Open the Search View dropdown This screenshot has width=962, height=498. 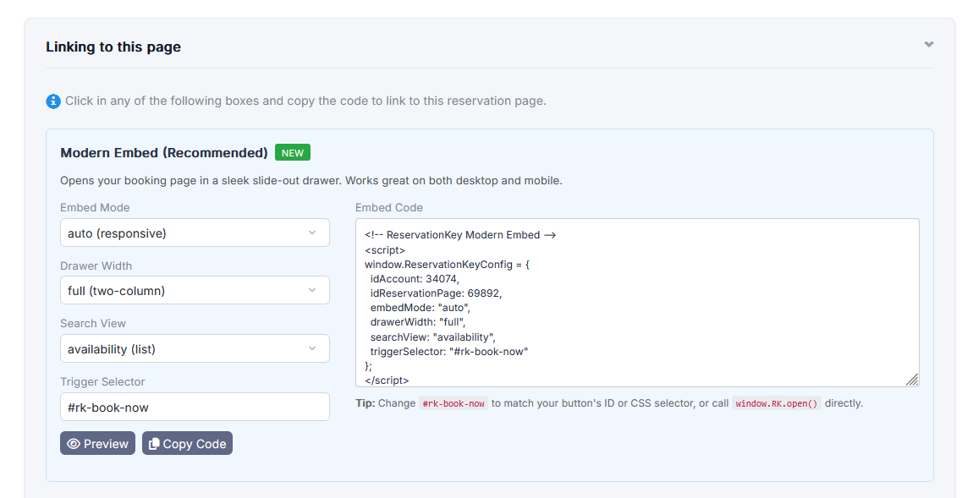tap(195, 349)
